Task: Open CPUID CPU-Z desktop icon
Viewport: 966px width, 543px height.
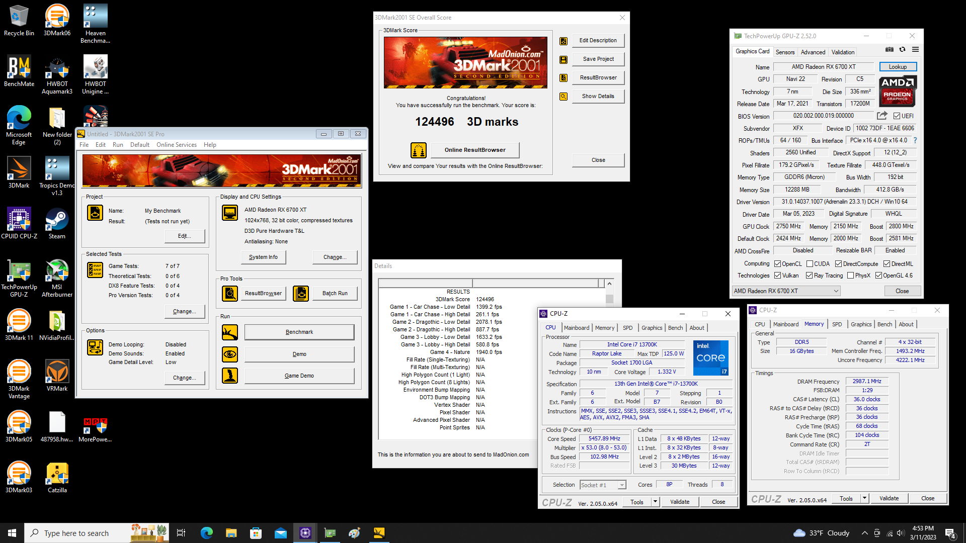Action: [x=19, y=223]
